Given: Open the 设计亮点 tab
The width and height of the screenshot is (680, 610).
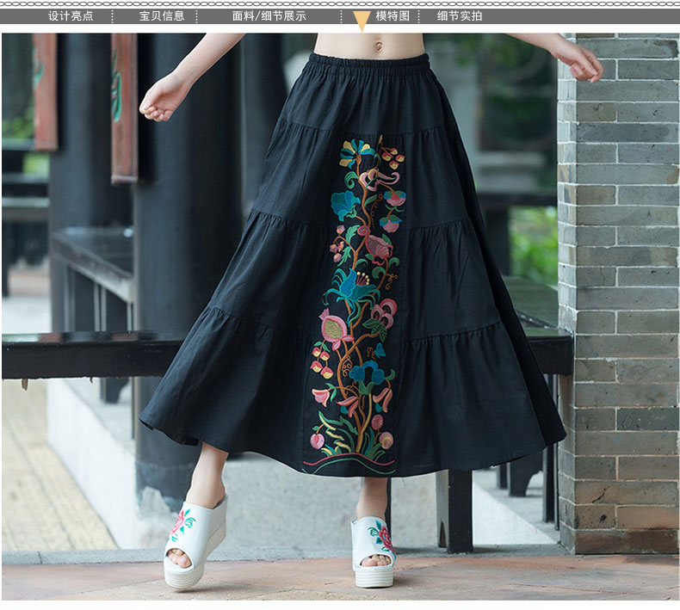Looking at the screenshot, I should [71, 15].
